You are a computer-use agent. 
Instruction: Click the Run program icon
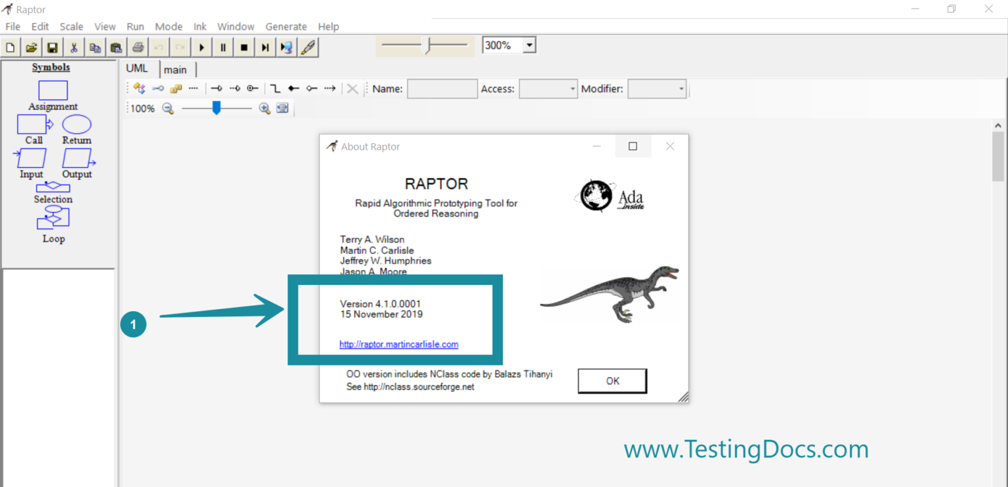click(x=201, y=47)
